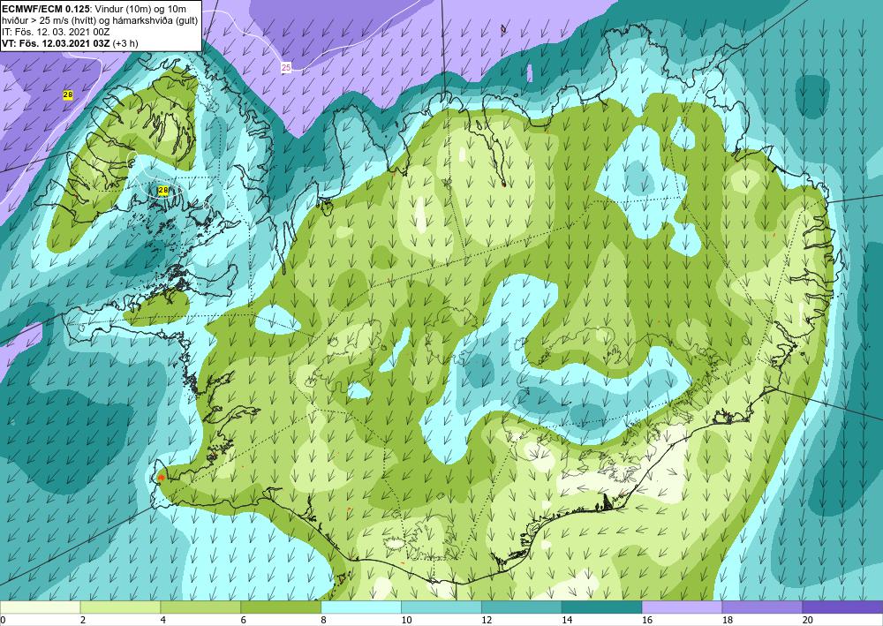
Task: Select the pale cyan 8–10 legend swatch
Action: [x=361, y=607]
